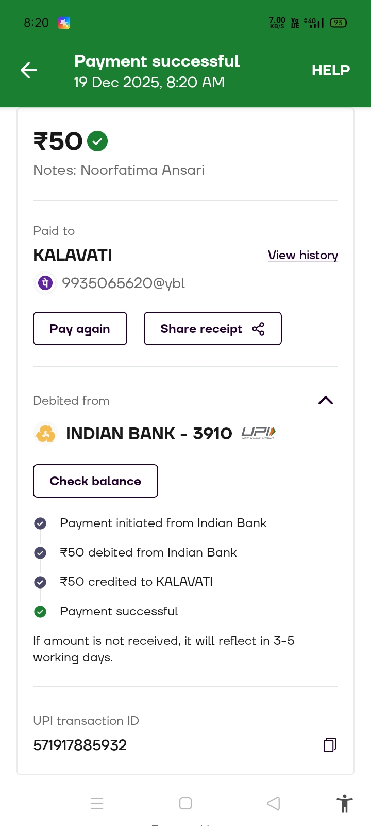Screen dimensions: 371x826
Task: Tap the PhonePe icon beside UPI address
Action: click(x=46, y=283)
